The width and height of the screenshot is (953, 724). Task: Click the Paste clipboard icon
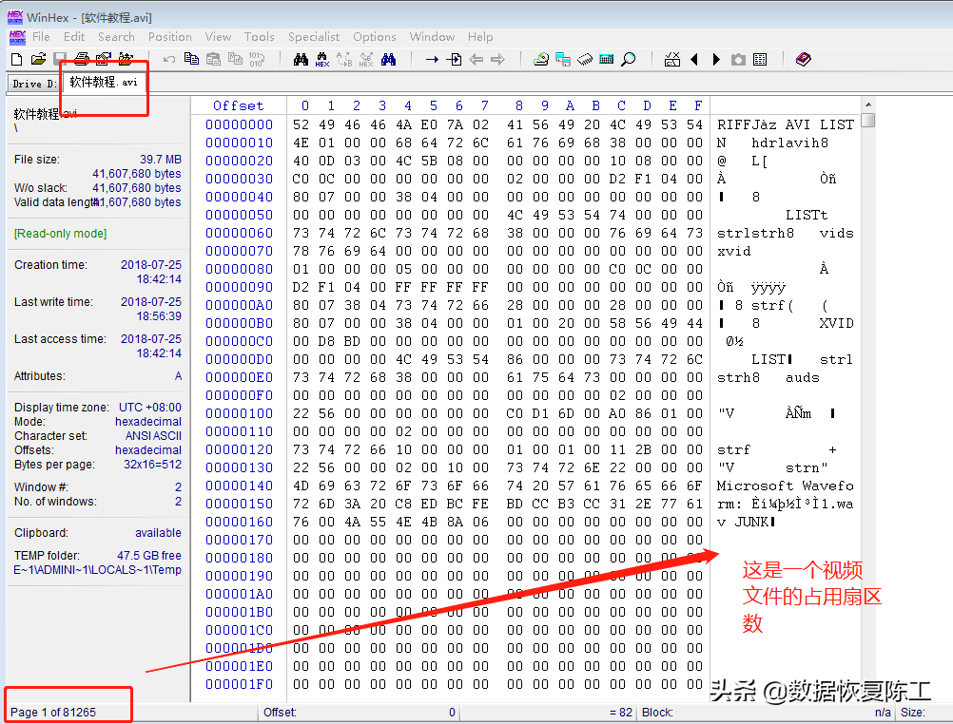(x=213, y=59)
